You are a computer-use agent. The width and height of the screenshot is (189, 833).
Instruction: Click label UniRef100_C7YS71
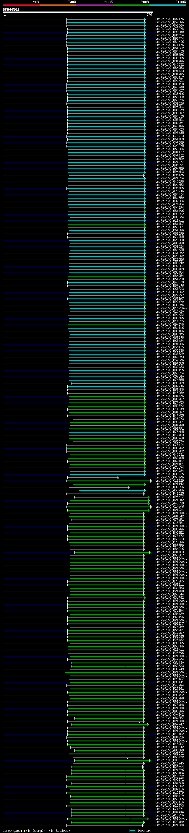click(x=170, y=809)
